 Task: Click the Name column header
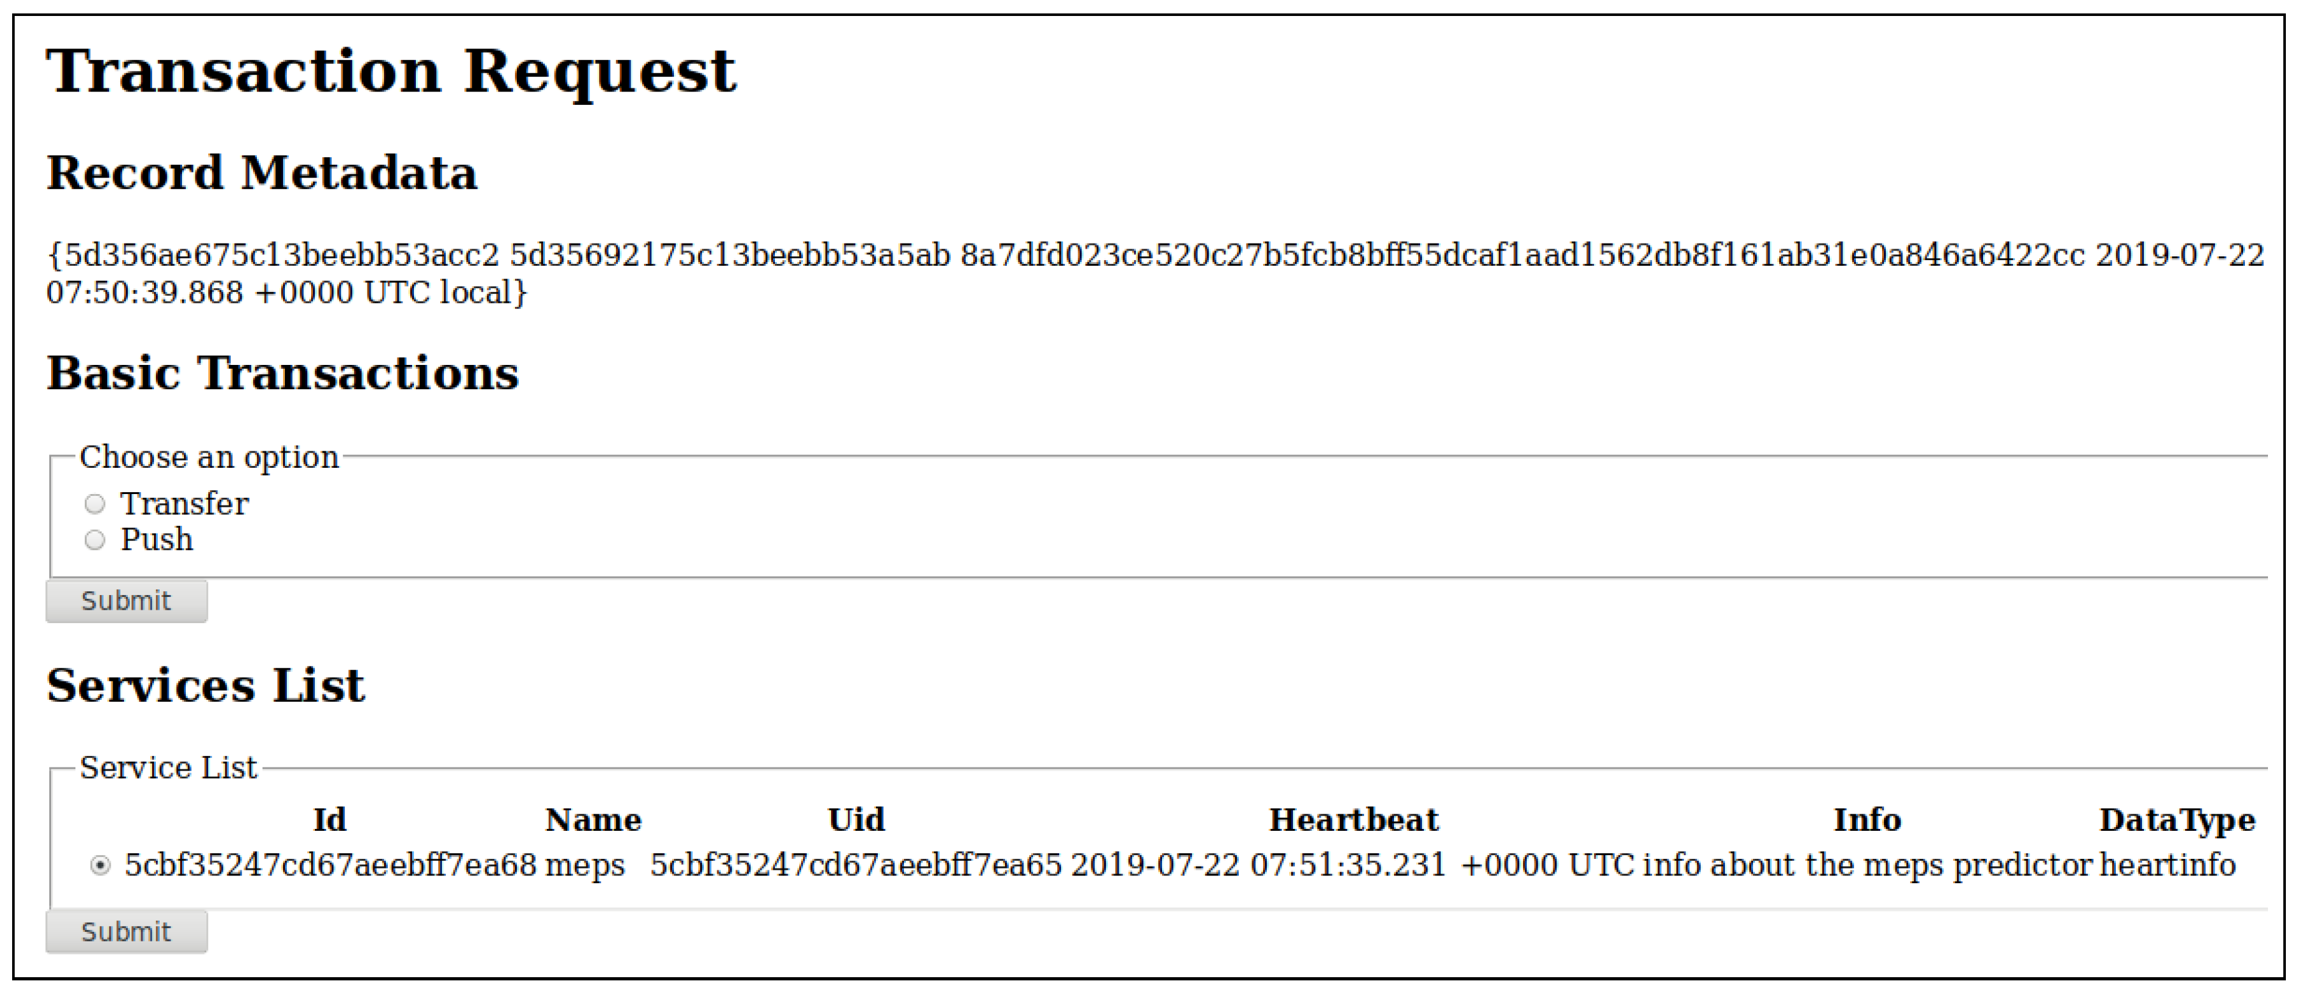(x=592, y=819)
